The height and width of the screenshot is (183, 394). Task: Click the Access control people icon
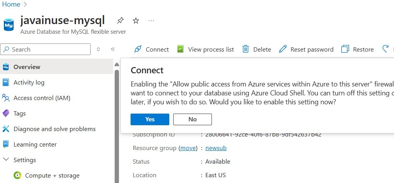[x=5, y=98]
